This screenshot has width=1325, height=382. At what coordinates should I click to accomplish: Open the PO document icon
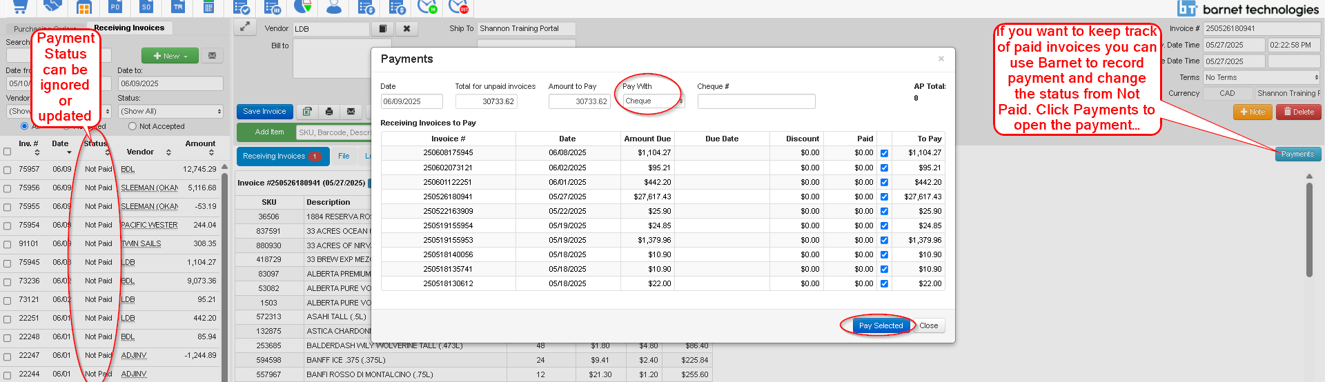point(115,7)
